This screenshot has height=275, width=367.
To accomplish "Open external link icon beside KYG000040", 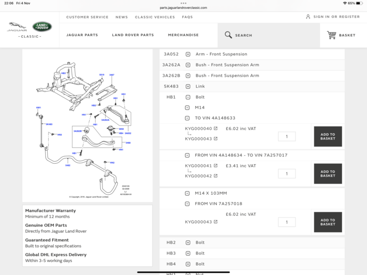I will (216, 128).
